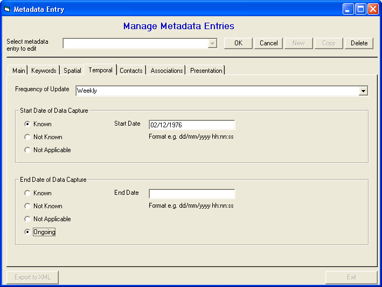Click the Manage Metadata Entries heading

178,26
